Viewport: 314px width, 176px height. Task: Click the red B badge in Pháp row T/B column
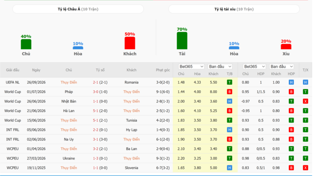[229, 92]
